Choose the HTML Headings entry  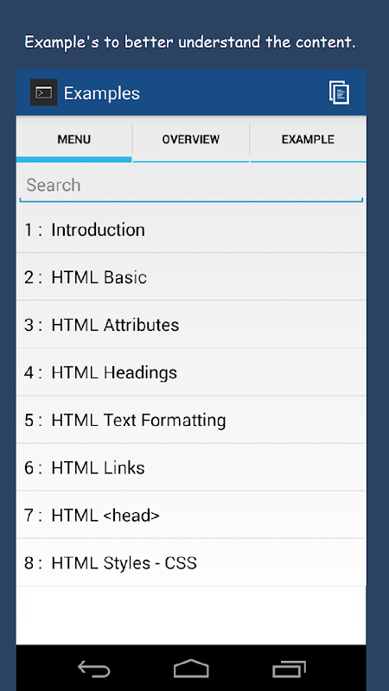pos(191,372)
